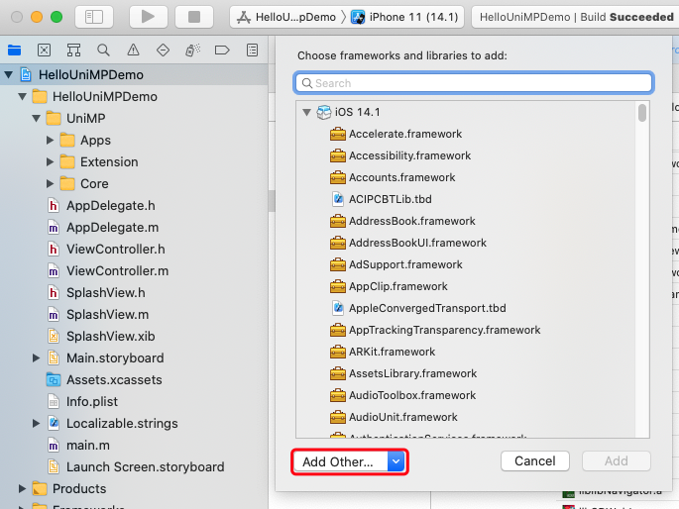Select AddressBook.framework
This screenshot has height=509, width=679.
point(402,221)
